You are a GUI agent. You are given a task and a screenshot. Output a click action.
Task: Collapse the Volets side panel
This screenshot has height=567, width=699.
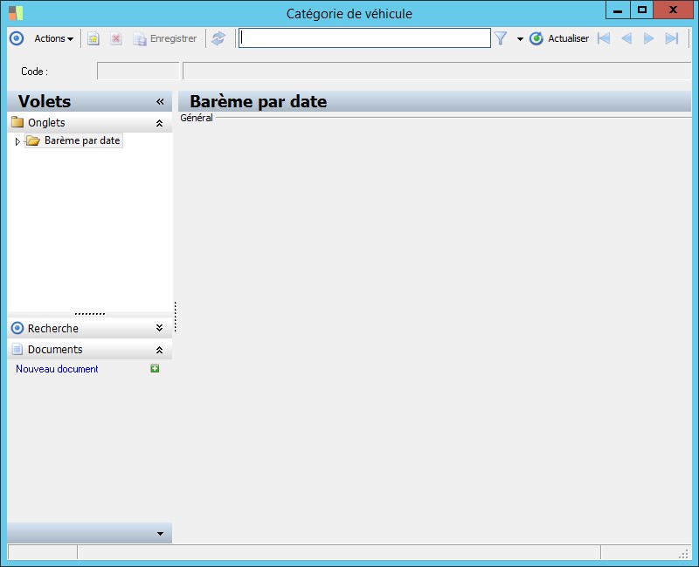160,102
